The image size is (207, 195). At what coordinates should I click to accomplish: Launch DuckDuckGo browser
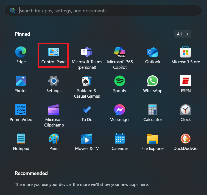pyautogui.click(x=186, y=142)
